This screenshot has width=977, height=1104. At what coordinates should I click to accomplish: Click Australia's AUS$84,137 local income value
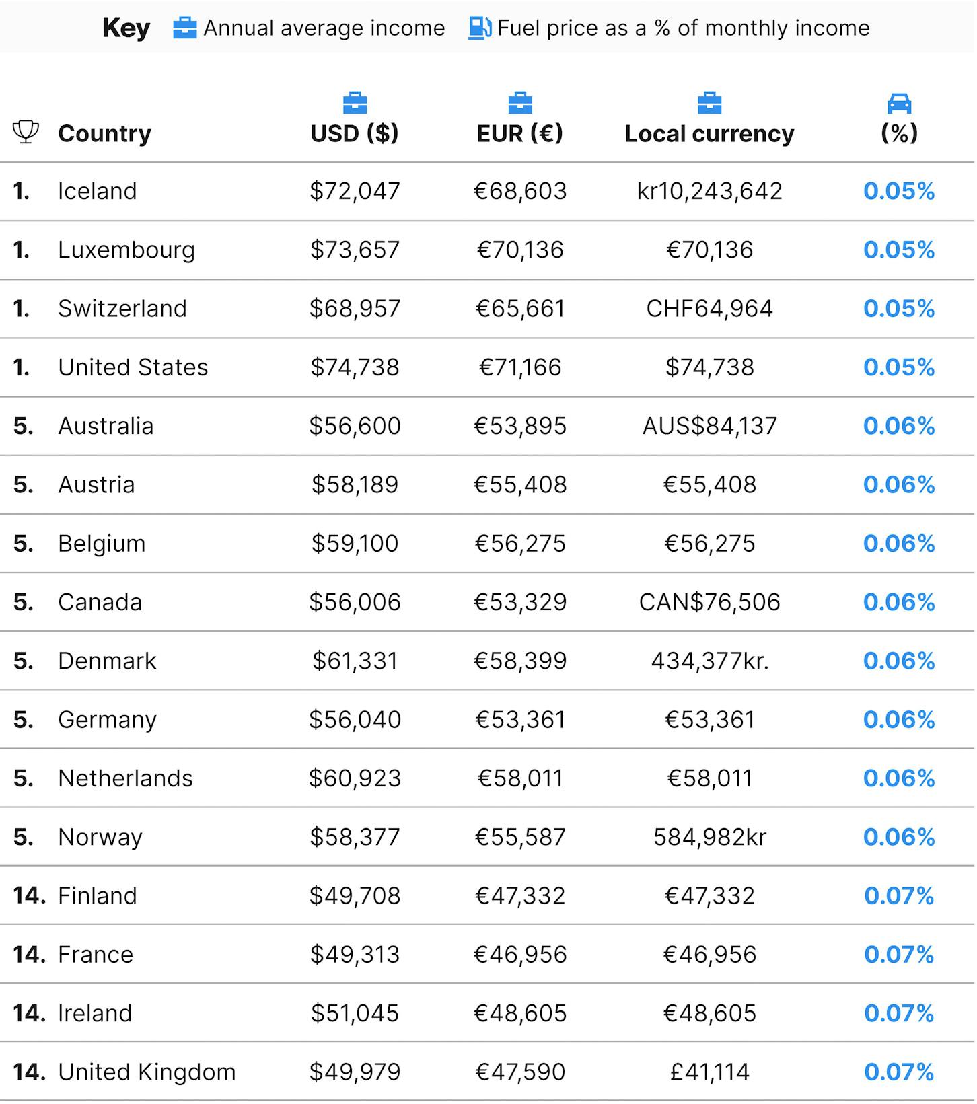[x=710, y=426]
